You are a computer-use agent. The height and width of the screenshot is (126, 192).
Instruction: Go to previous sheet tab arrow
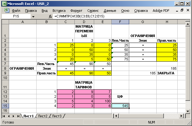9,116
